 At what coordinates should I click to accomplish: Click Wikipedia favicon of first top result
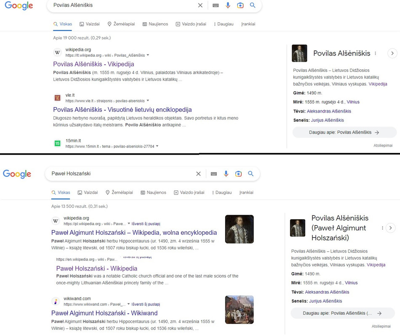57,52
